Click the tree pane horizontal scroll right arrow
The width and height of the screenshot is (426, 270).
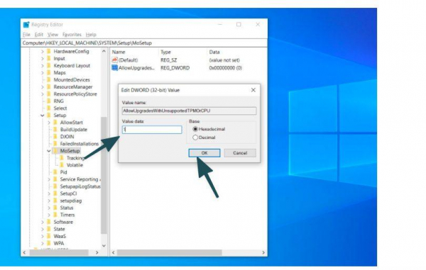97,253
